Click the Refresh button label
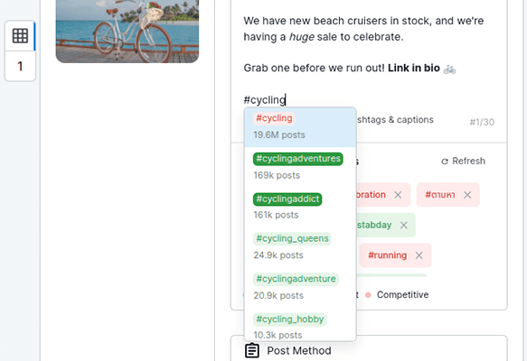Image resolution: width=527 pixels, height=361 pixels. [468, 161]
